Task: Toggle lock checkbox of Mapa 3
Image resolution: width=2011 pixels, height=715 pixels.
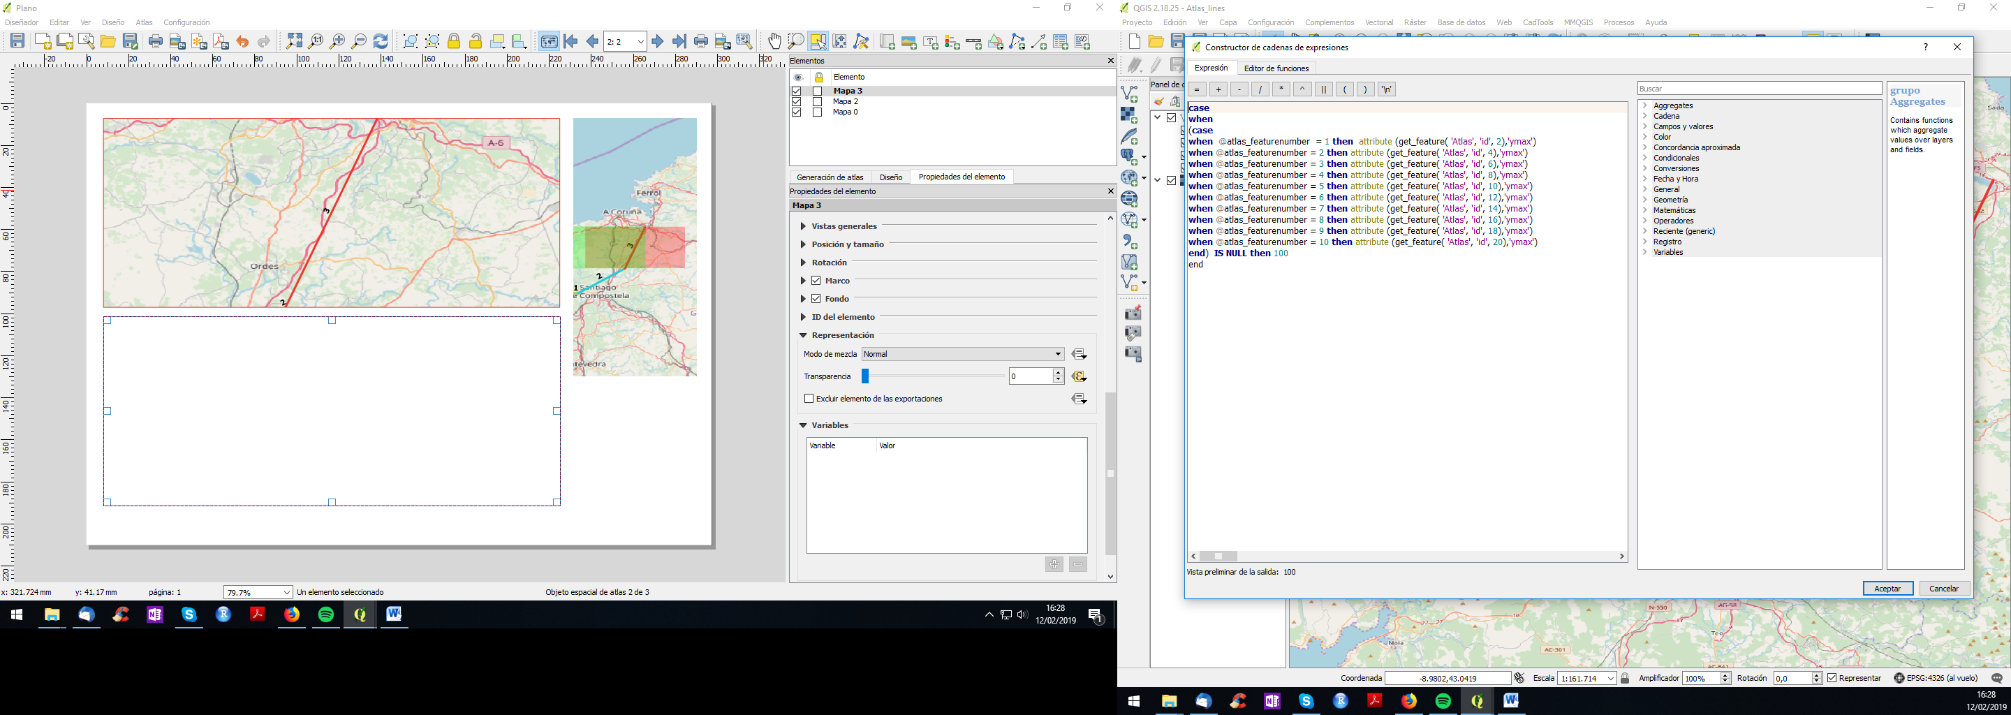Action: point(818,91)
